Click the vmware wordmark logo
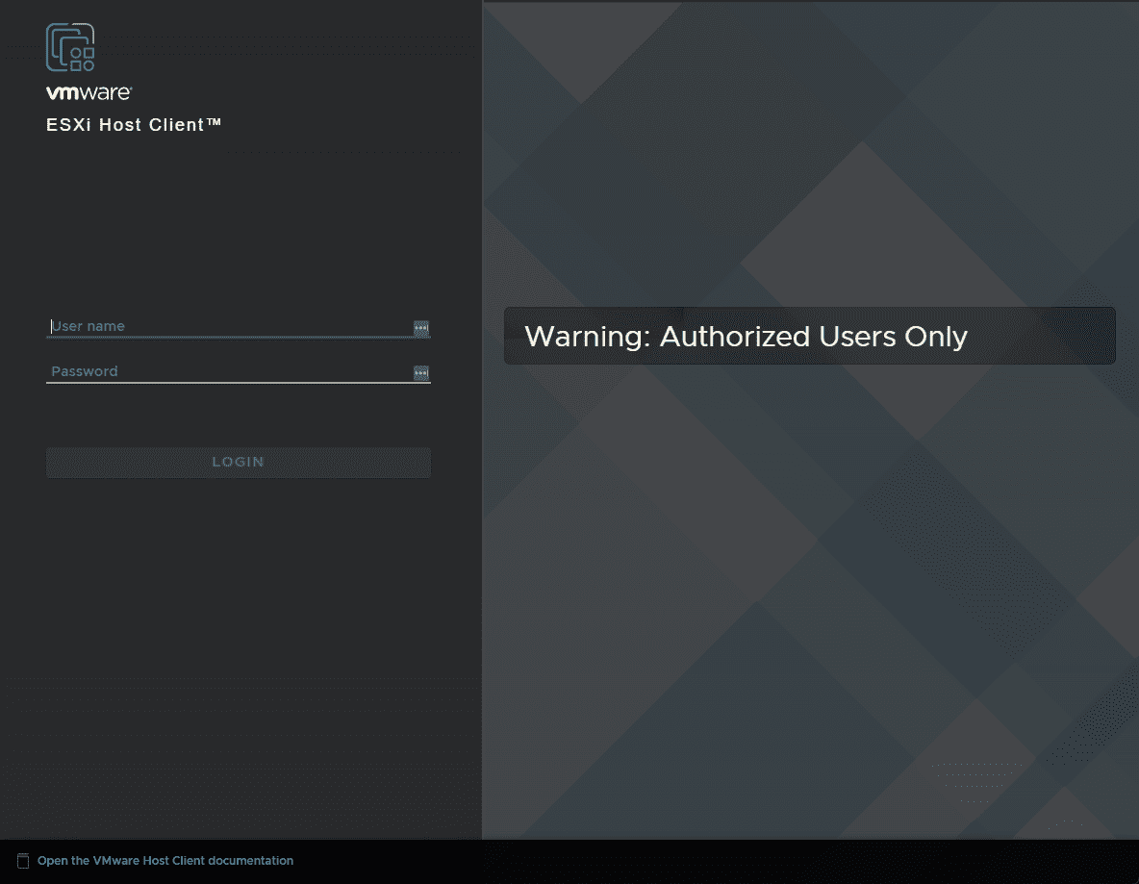The width and height of the screenshot is (1139, 884). [89, 93]
